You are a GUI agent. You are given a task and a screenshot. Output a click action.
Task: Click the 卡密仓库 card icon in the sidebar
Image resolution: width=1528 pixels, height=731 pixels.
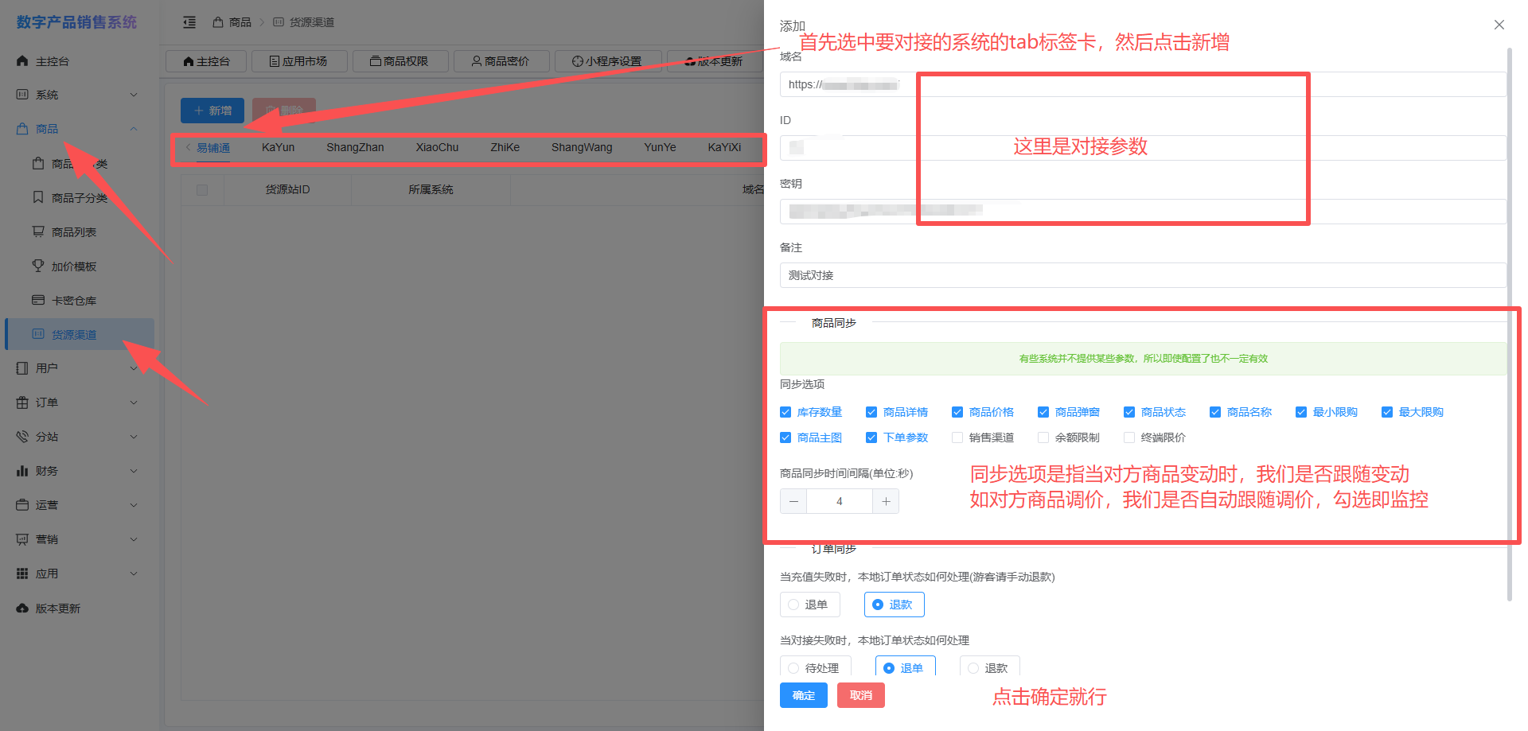tap(38, 300)
